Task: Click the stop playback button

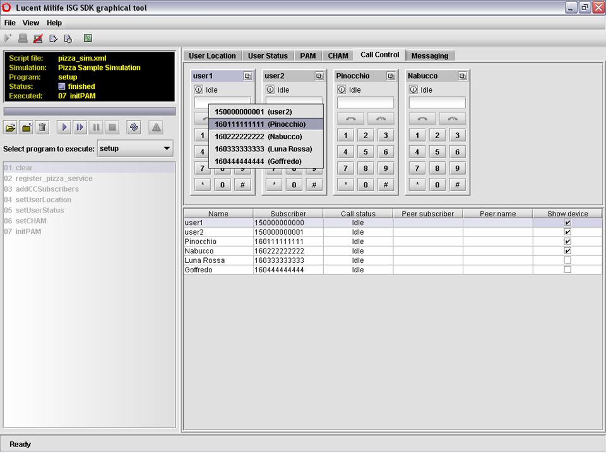Action: click(x=112, y=127)
